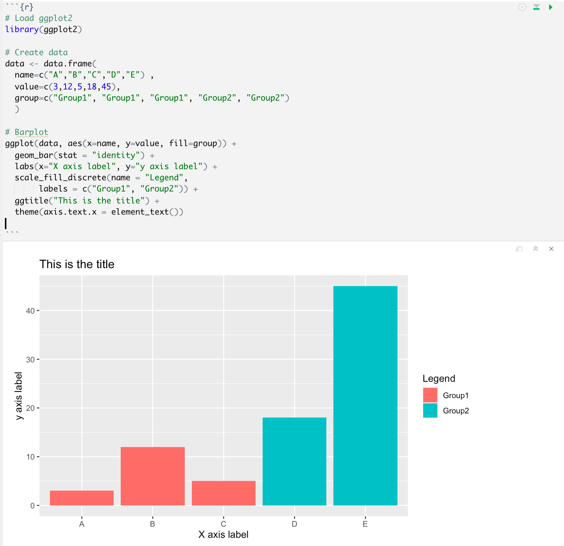
Task: Run all chunks above this one
Action: [x=536, y=7]
